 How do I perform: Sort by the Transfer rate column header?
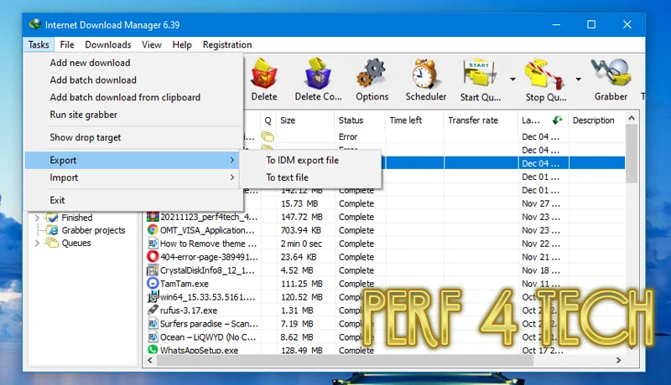(x=481, y=121)
